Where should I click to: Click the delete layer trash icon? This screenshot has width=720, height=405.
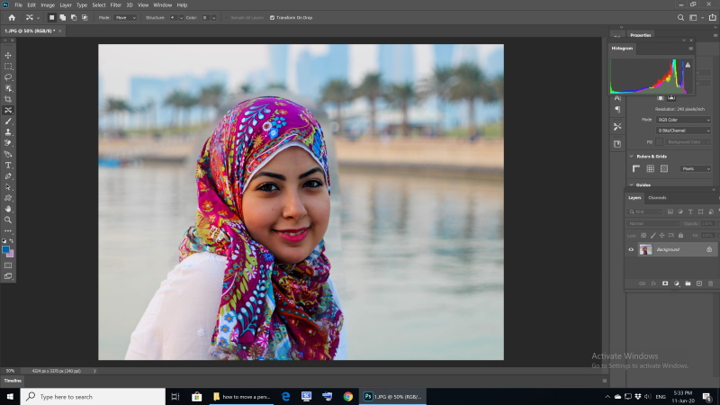[710, 283]
